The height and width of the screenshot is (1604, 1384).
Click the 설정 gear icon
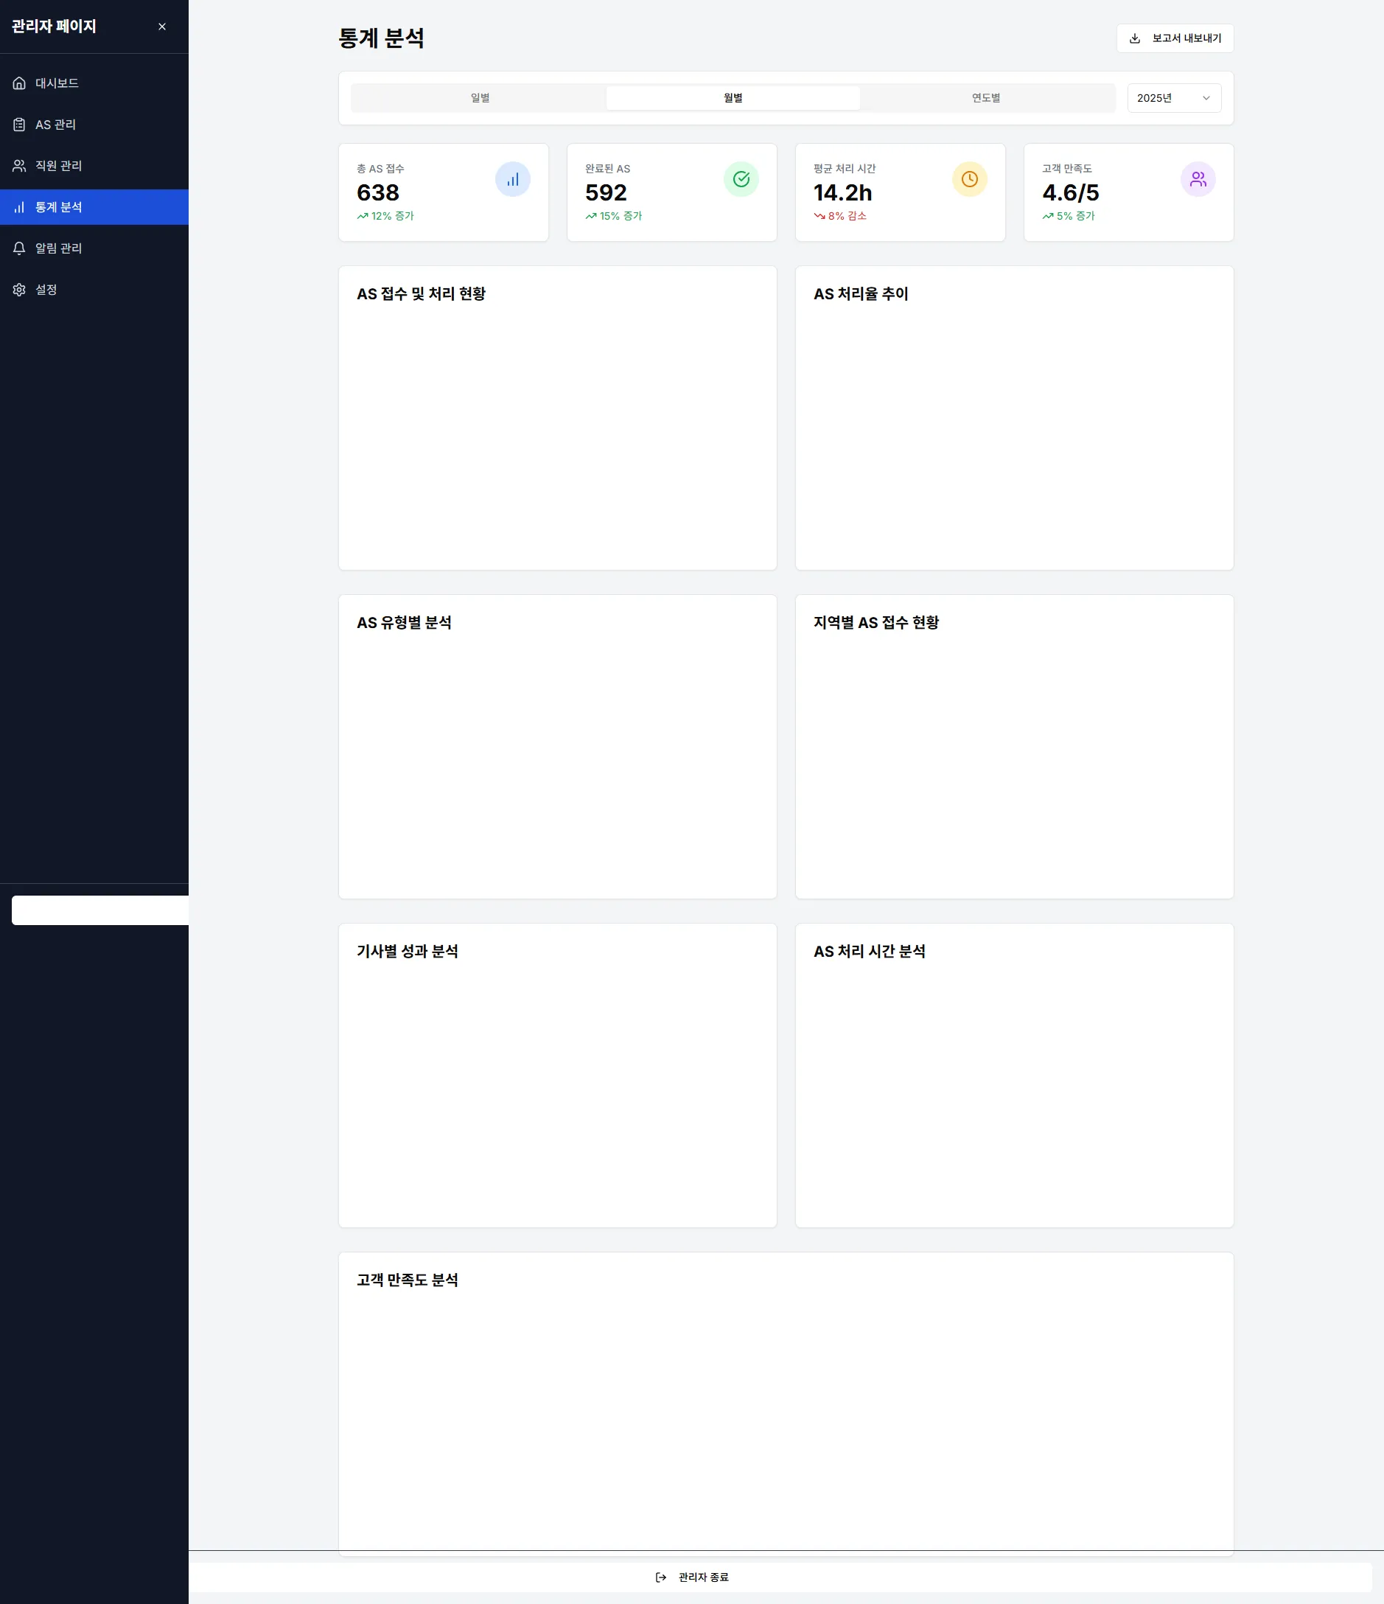(19, 290)
